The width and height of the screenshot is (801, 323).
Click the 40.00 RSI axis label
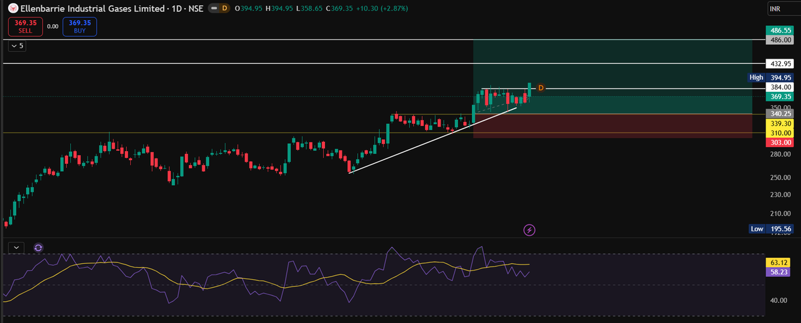point(779,300)
